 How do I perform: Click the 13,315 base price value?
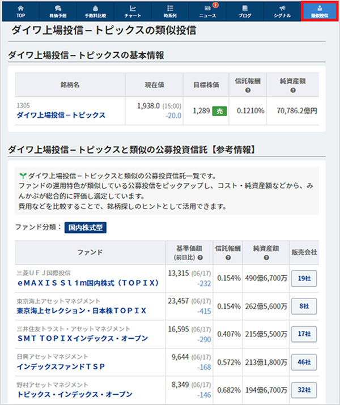tap(178, 273)
